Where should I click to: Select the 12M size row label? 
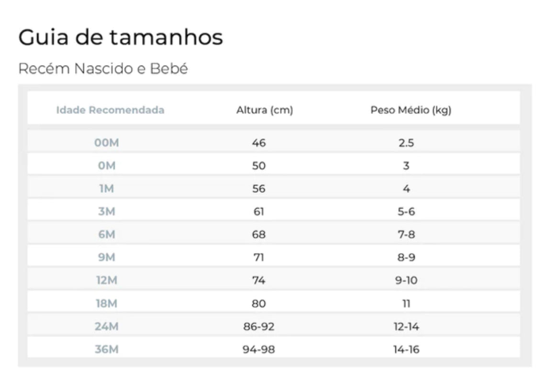point(107,281)
